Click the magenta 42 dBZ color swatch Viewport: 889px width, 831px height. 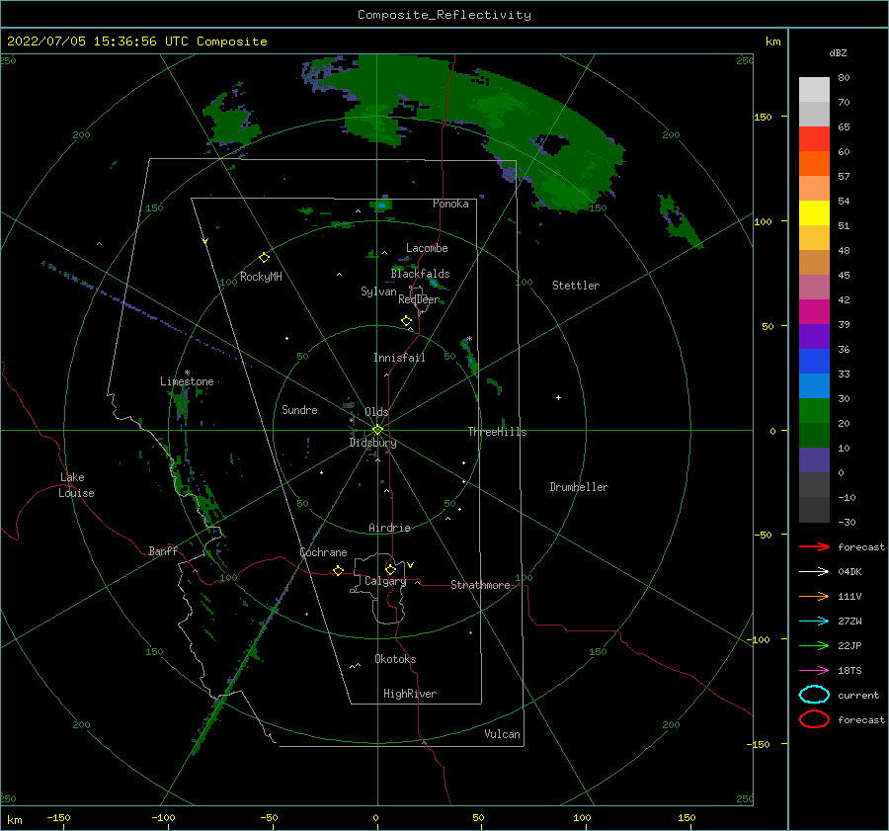coord(814,311)
